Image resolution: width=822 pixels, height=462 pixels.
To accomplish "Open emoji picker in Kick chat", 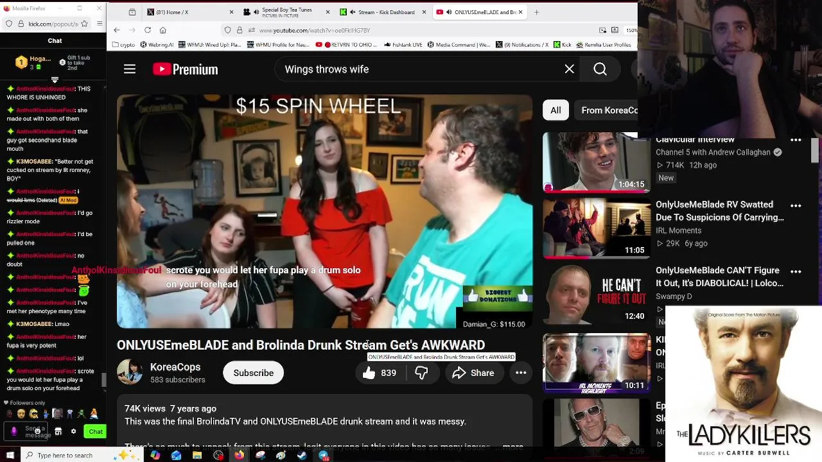I will click(x=38, y=431).
